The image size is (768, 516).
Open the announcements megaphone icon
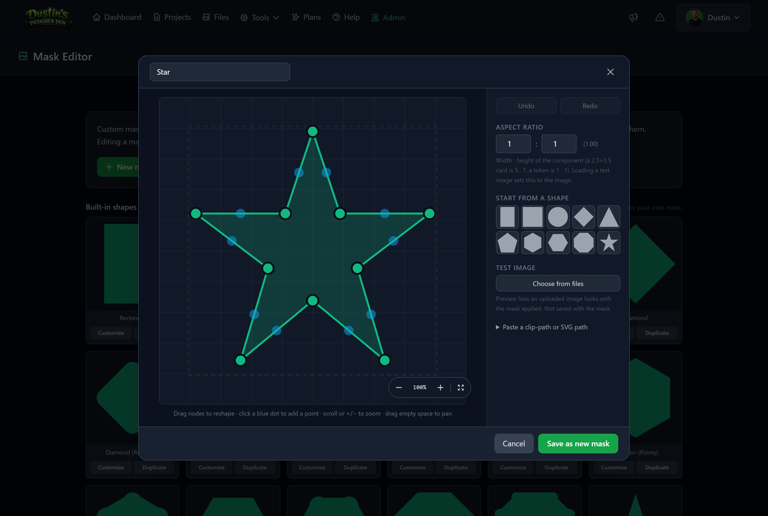point(633,18)
